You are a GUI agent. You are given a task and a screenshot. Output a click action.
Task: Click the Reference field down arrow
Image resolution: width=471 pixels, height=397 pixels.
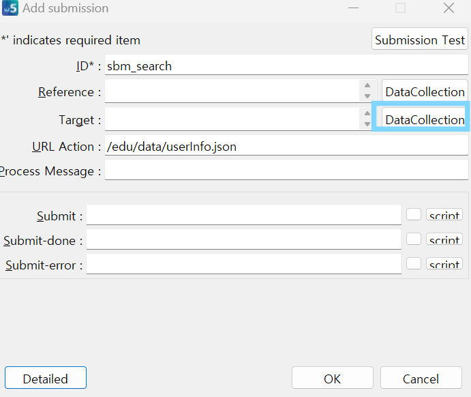point(367,96)
